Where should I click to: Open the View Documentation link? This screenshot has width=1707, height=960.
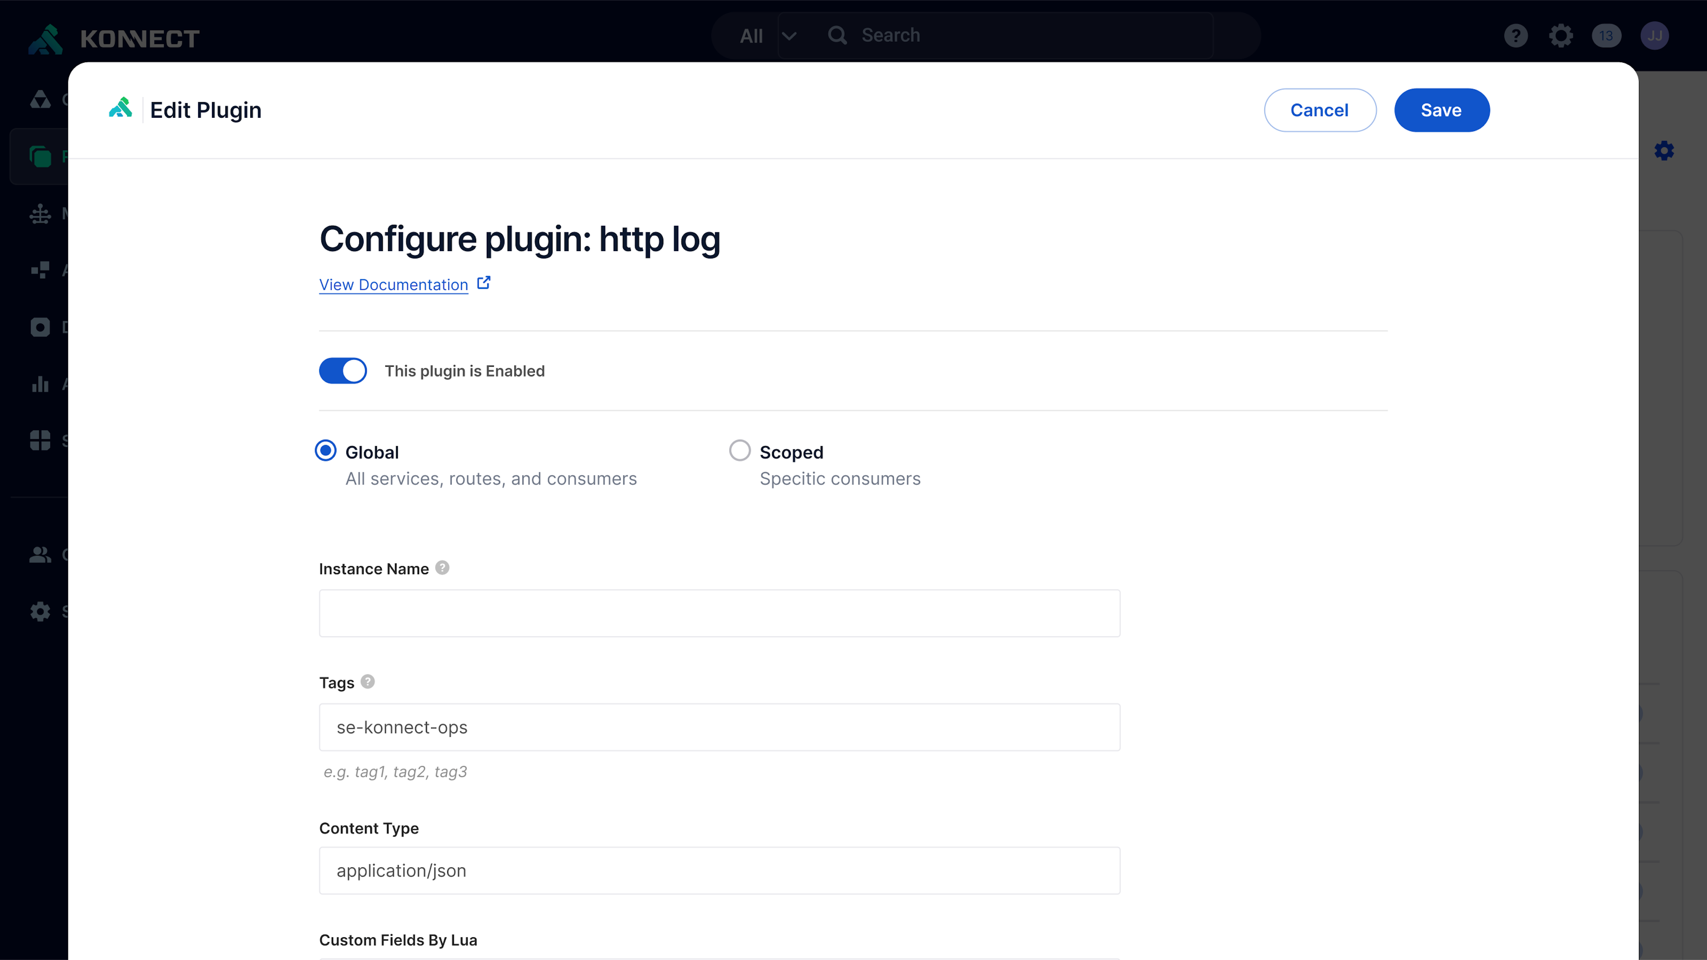click(393, 285)
